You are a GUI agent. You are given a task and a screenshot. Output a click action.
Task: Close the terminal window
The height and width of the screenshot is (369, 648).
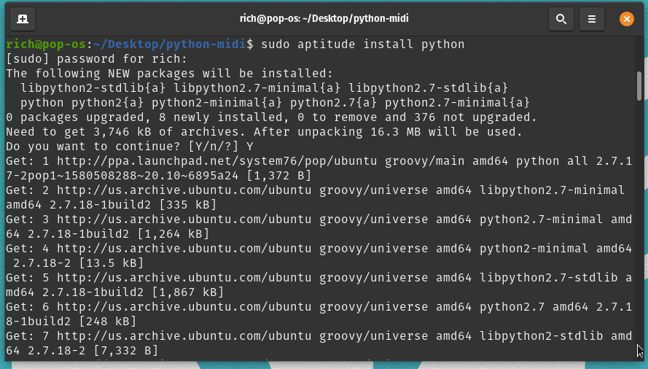627,19
